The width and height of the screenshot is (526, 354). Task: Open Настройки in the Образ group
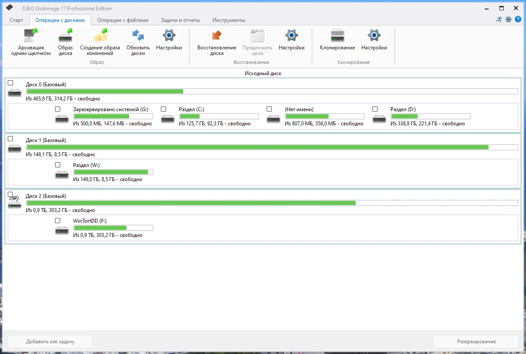tap(169, 40)
